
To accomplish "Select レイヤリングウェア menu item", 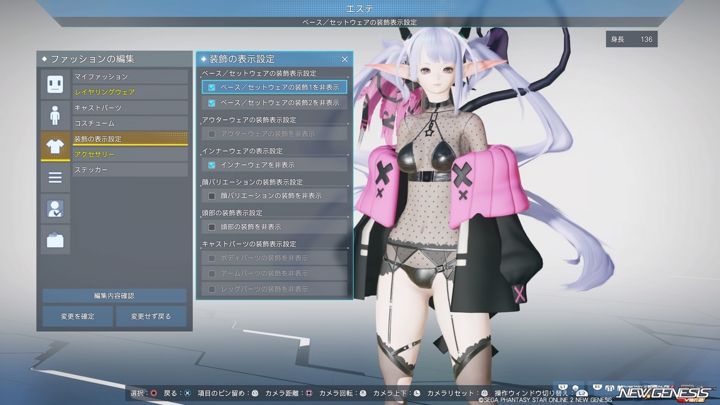I will [x=130, y=92].
